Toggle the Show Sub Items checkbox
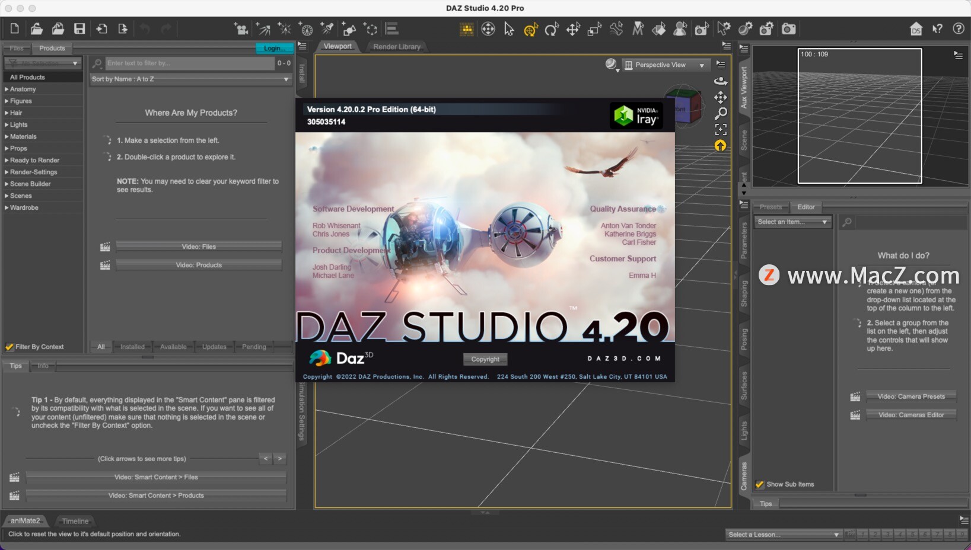The image size is (971, 550). pos(760,484)
